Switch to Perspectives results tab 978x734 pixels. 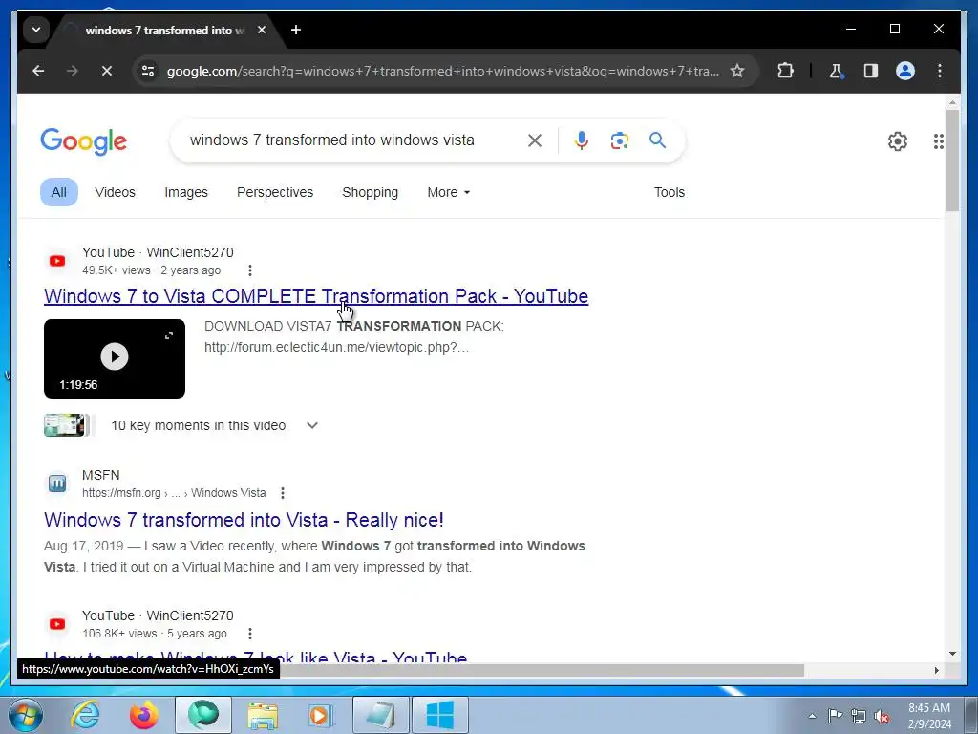(275, 192)
